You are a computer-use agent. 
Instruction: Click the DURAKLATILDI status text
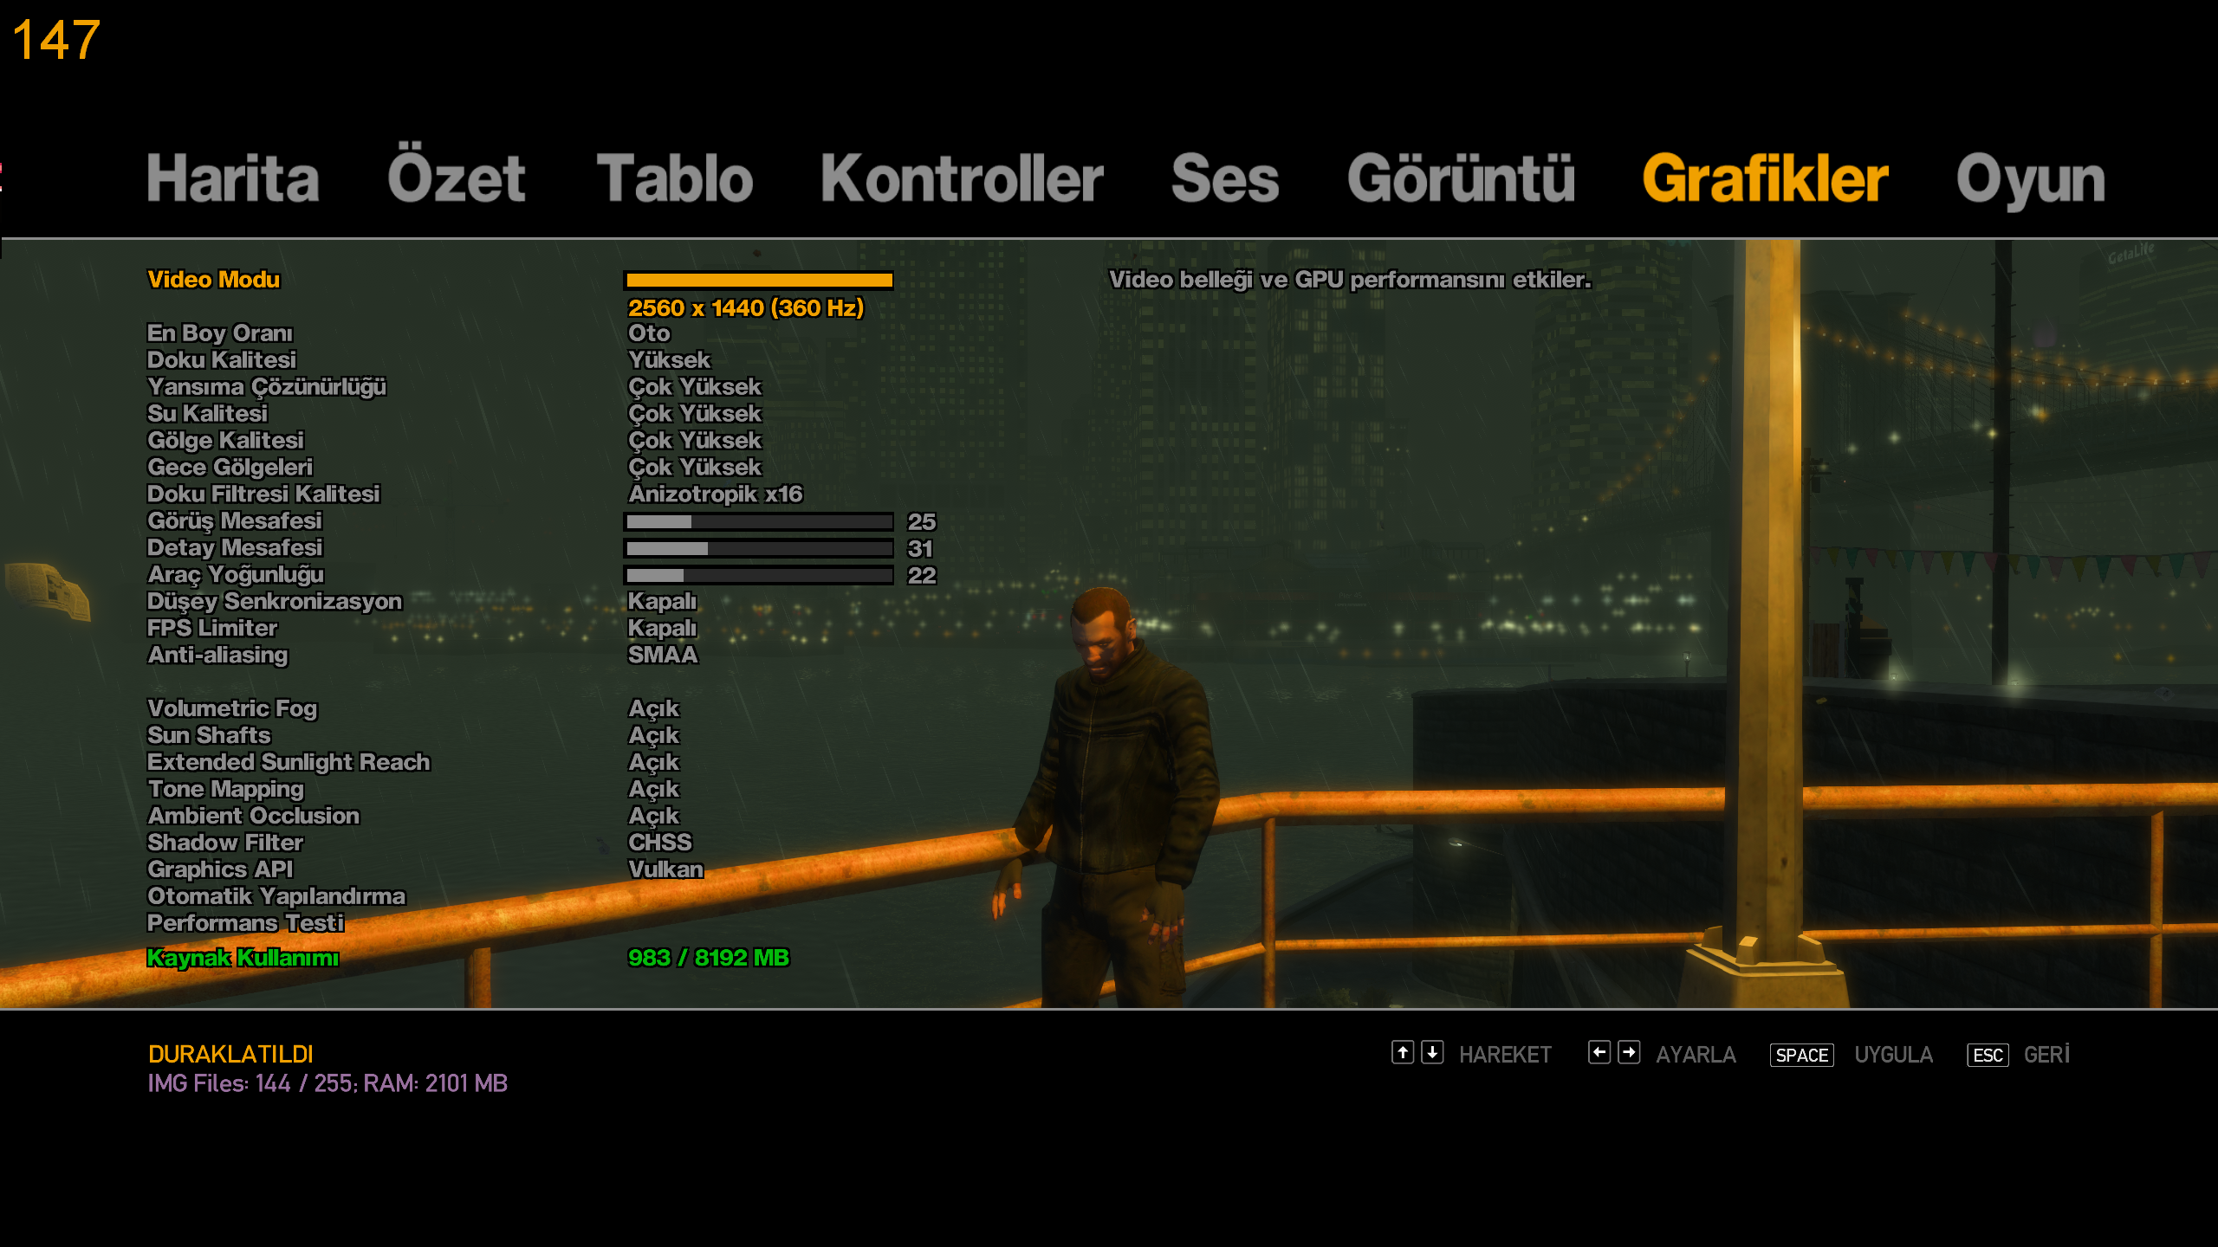[x=230, y=1054]
